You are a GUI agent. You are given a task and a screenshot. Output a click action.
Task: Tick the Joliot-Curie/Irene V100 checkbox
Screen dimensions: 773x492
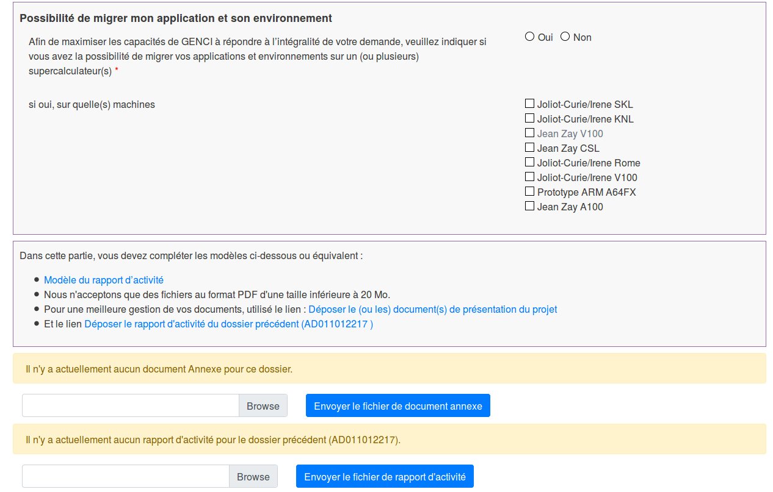(529, 177)
